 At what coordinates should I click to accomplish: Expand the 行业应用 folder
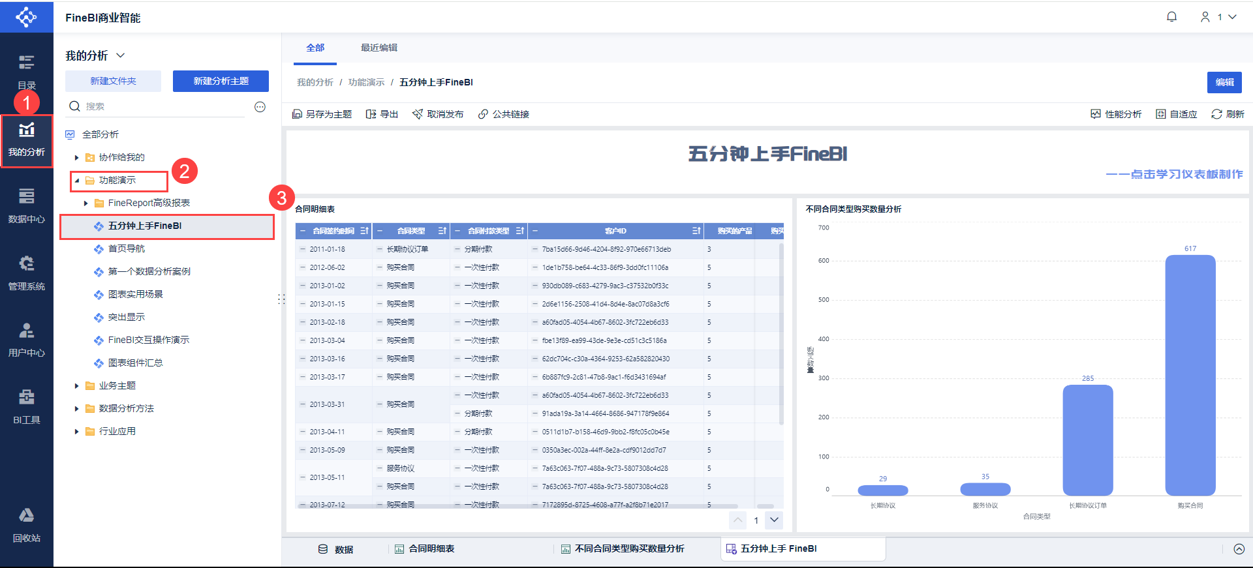click(x=76, y=431)
